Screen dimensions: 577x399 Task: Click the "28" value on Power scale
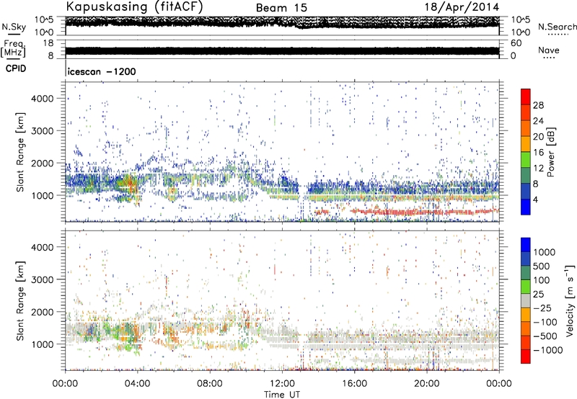point(538,105)
